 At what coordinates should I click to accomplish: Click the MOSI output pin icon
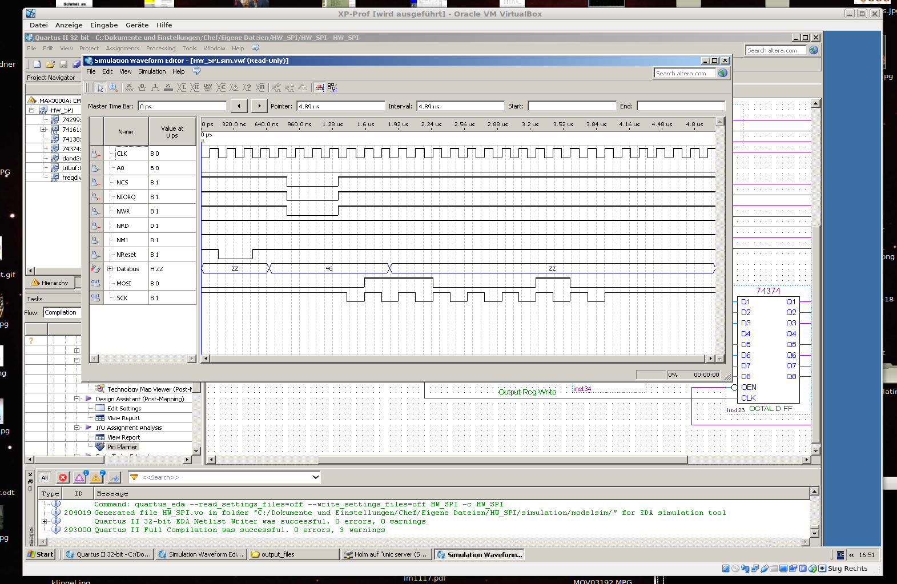click(95, 283)
